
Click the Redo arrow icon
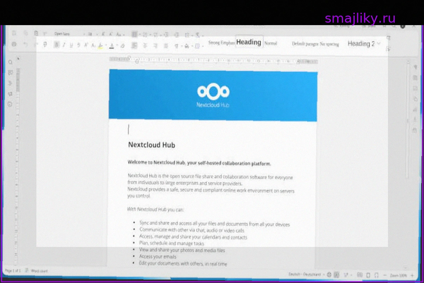tap(35, 45)
